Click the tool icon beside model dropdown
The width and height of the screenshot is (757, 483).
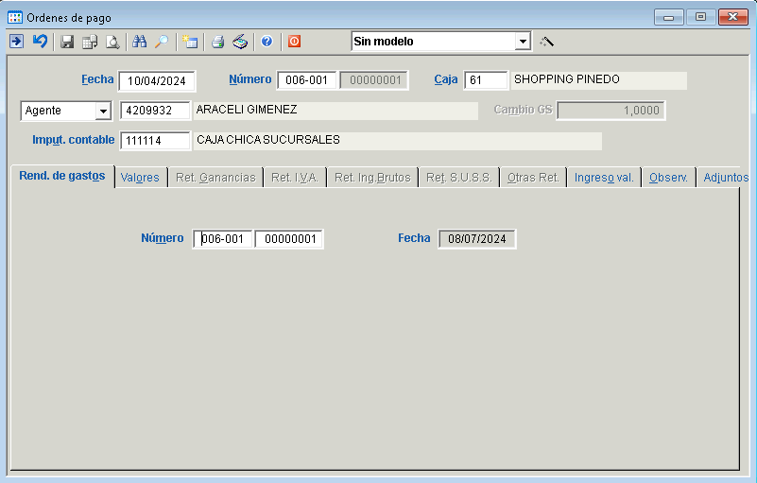tap(546, 42)
